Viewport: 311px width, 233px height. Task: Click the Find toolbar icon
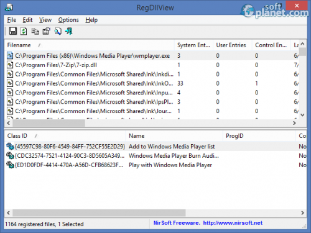[x=58, y=31]
